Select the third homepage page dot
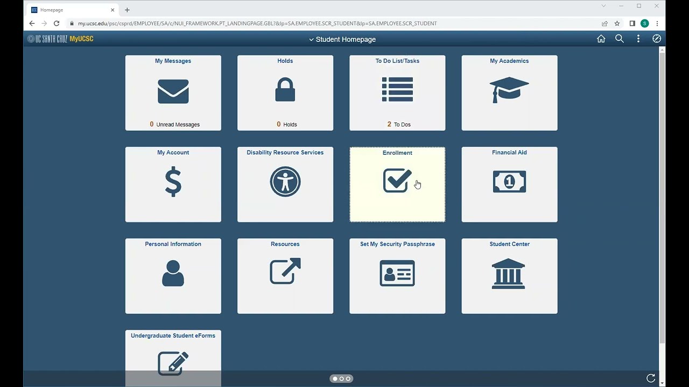 (348, 379)
